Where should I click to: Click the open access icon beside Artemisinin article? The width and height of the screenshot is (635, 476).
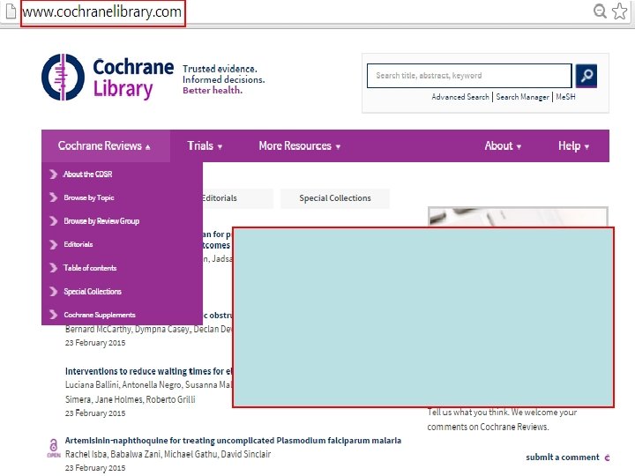54,448
